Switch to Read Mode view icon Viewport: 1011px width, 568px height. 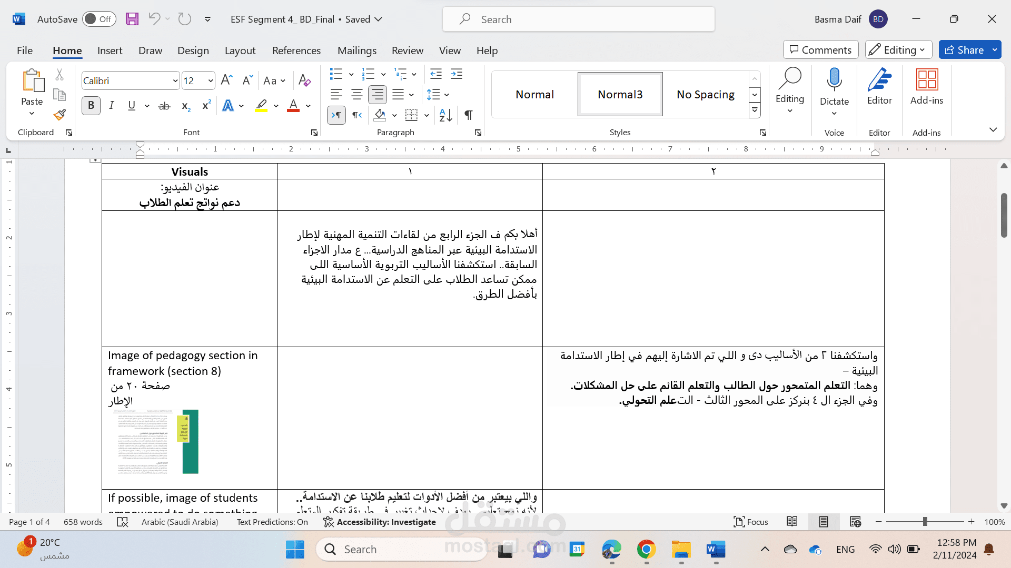[792, 522]
